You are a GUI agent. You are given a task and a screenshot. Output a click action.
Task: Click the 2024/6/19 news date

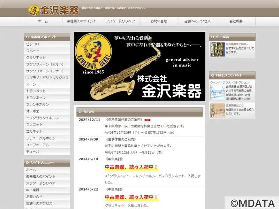click(89, 159)
